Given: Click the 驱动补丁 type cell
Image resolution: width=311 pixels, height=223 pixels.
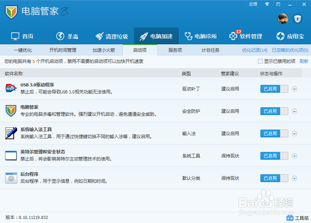Looking at the screenshot, I should tap(191, 89).
